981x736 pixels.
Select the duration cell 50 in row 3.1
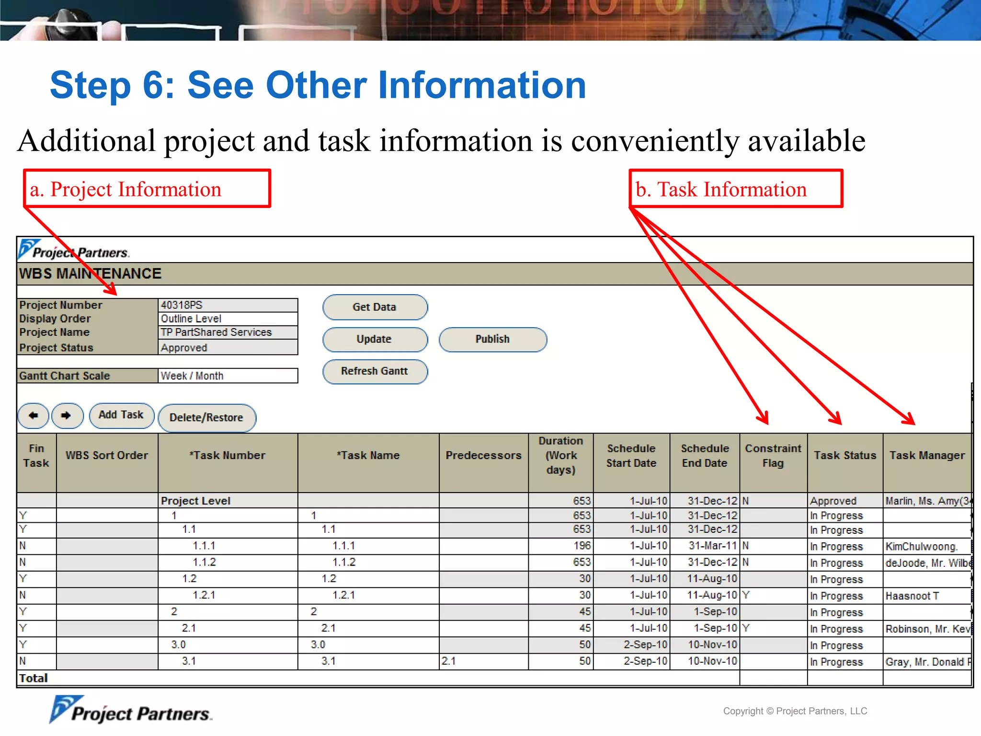point(561,661)
